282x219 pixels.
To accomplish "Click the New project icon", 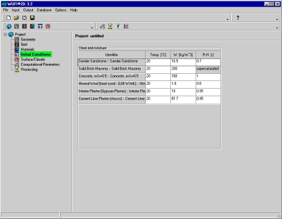I will (x=9, y=18).
